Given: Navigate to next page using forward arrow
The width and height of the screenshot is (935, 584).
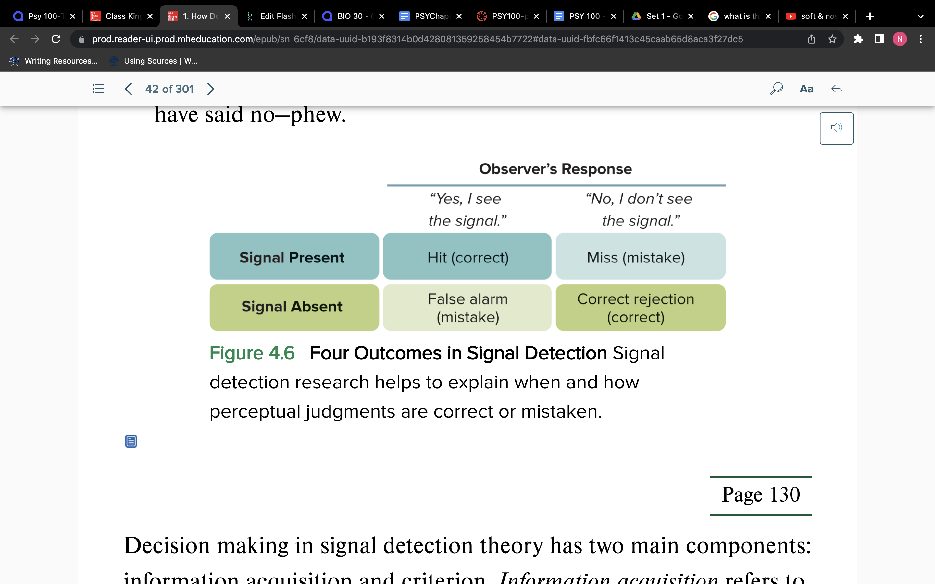Looking at the screenshot, I should point(211,89).
